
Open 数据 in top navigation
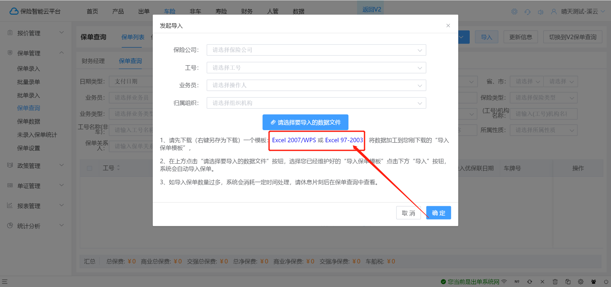coord(298,11)
